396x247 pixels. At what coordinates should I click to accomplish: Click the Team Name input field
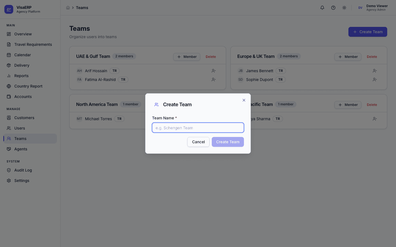pos(198,128)
